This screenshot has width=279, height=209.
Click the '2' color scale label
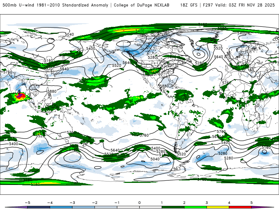184,203
